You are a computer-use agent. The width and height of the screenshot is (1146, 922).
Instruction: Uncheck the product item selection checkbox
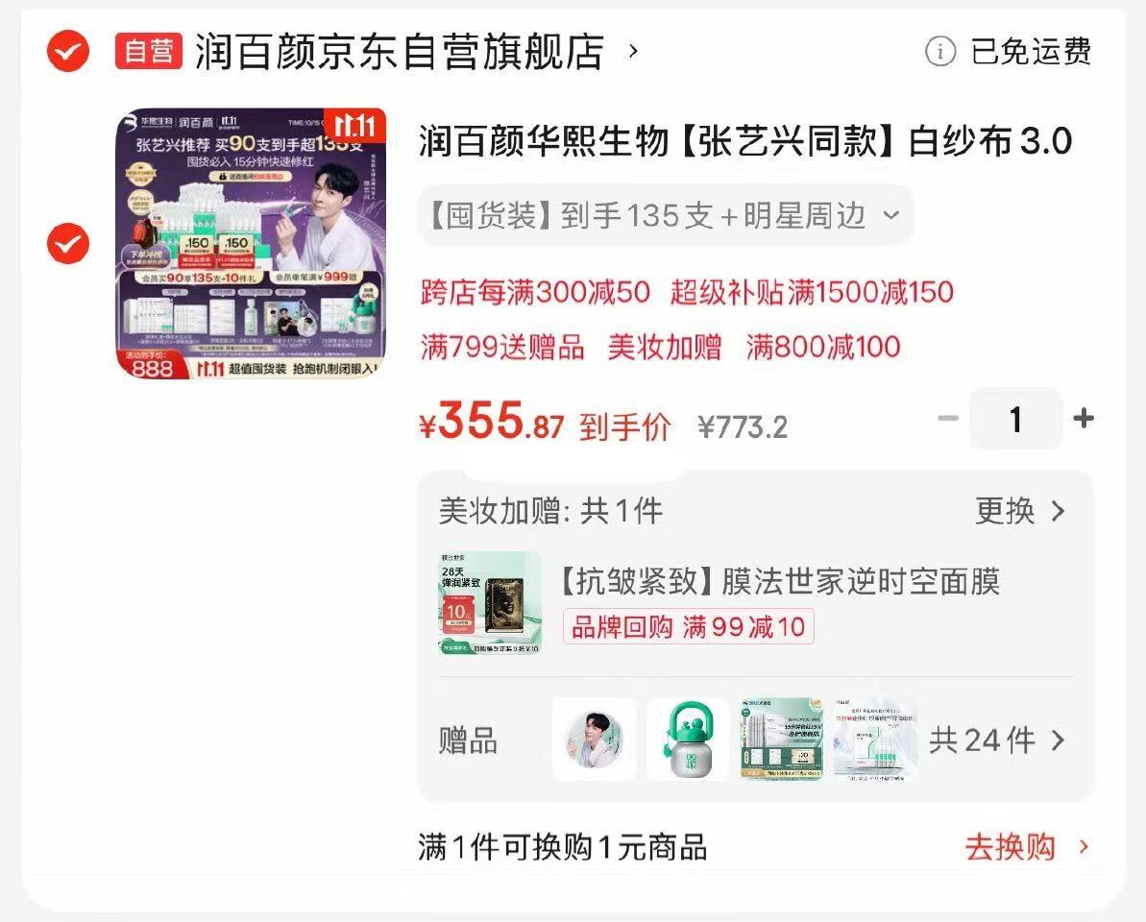(68, 243)
